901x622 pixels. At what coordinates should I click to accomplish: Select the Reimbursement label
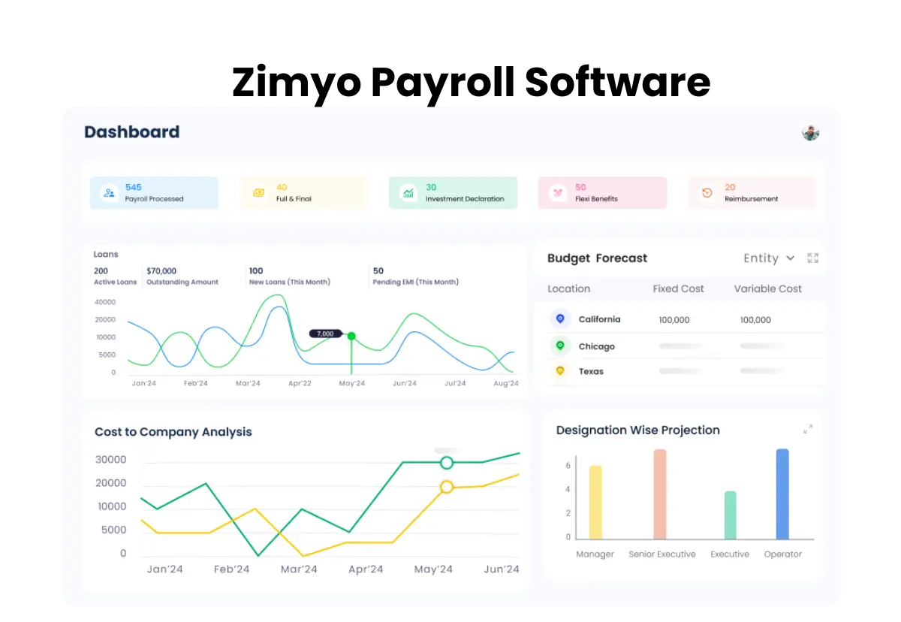[x=751, y=199]
